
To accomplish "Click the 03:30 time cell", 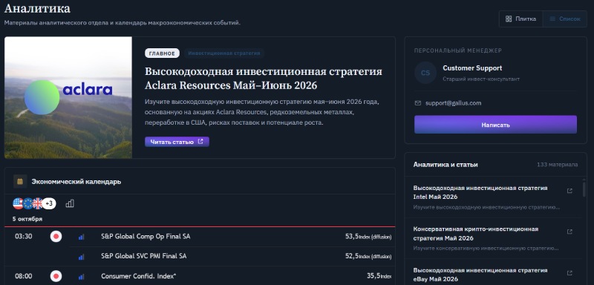I will (24, 237).
